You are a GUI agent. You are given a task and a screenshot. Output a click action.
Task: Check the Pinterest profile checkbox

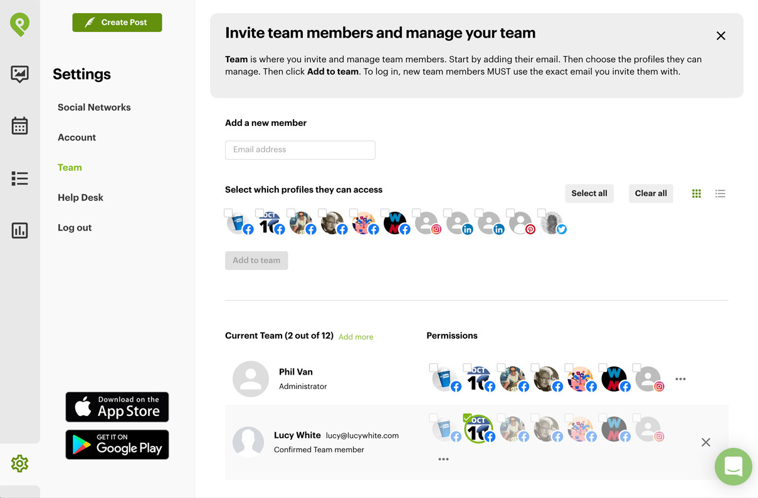pyautogui.click(x=510, y=213)
